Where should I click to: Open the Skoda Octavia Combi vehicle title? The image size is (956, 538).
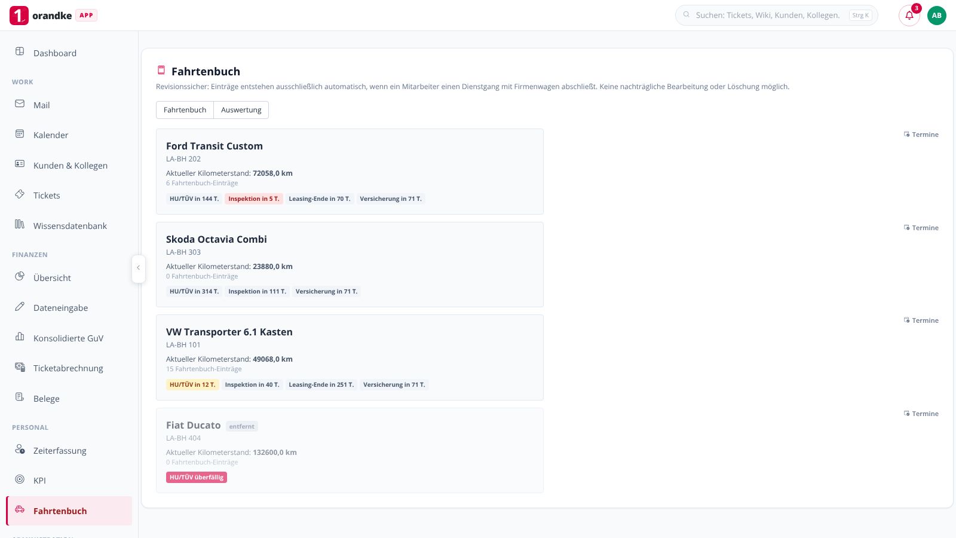pyautogui.click(x=216, y=239)
